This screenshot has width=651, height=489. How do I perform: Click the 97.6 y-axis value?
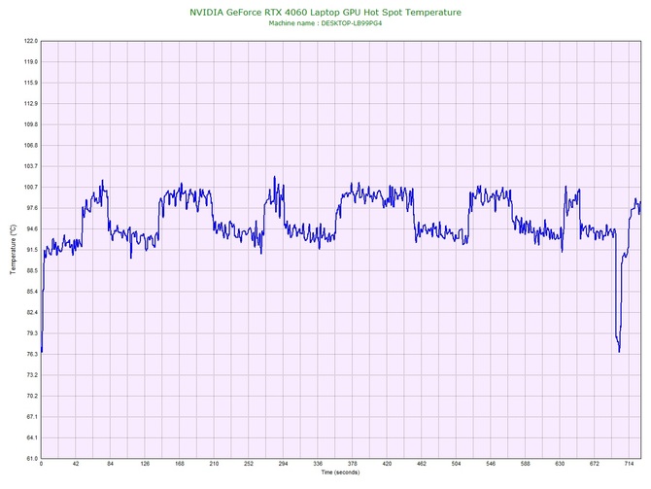coord(31,208)
